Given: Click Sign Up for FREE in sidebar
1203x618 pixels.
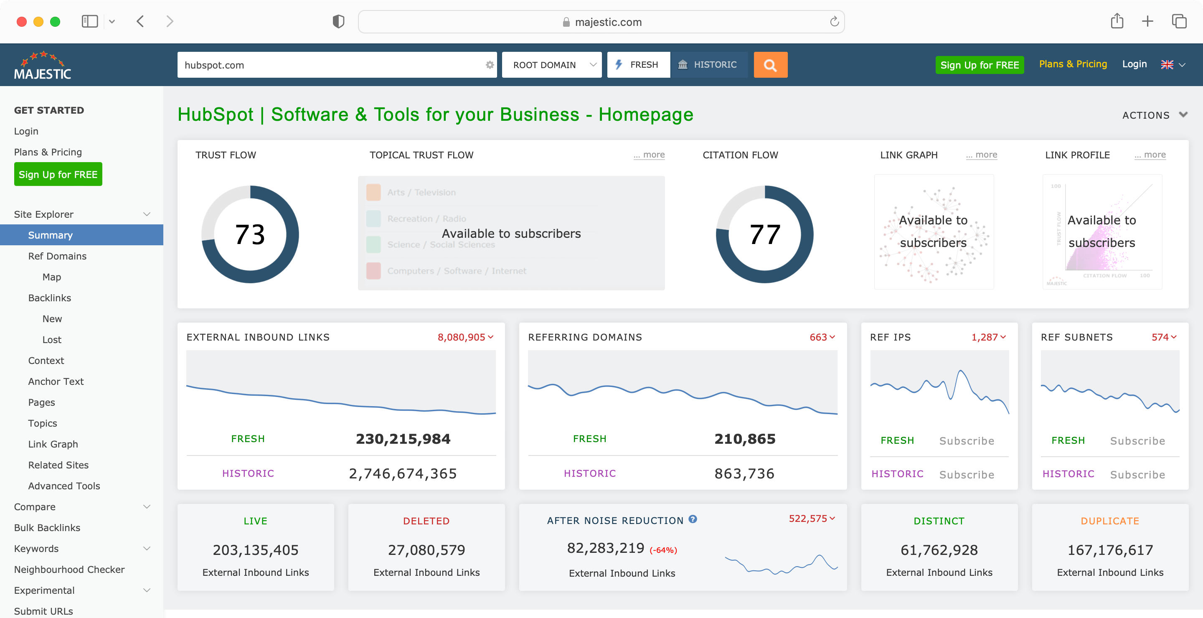Looking at the screenshot, I should (x=58, y=174).
